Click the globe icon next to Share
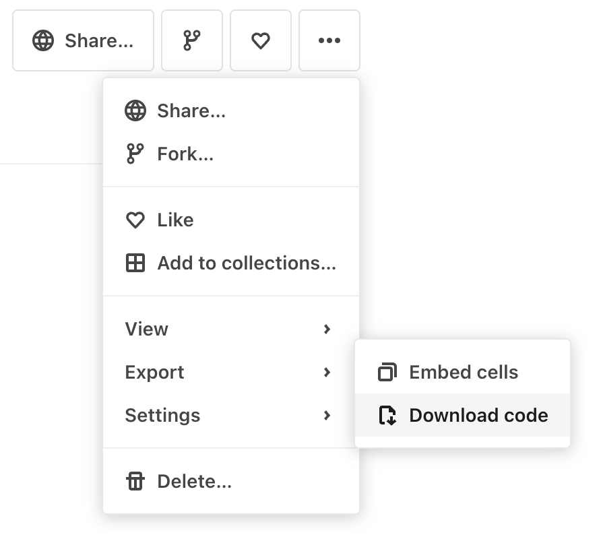 [44, 40]
